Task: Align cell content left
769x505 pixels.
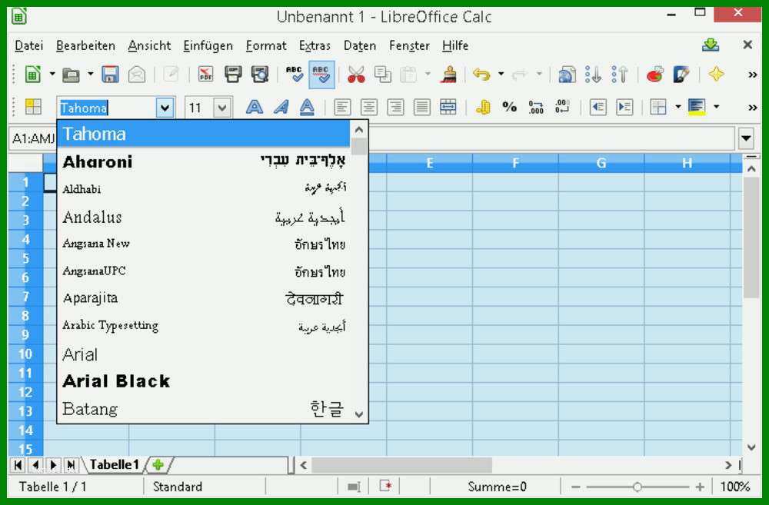Action: point(342,107)
